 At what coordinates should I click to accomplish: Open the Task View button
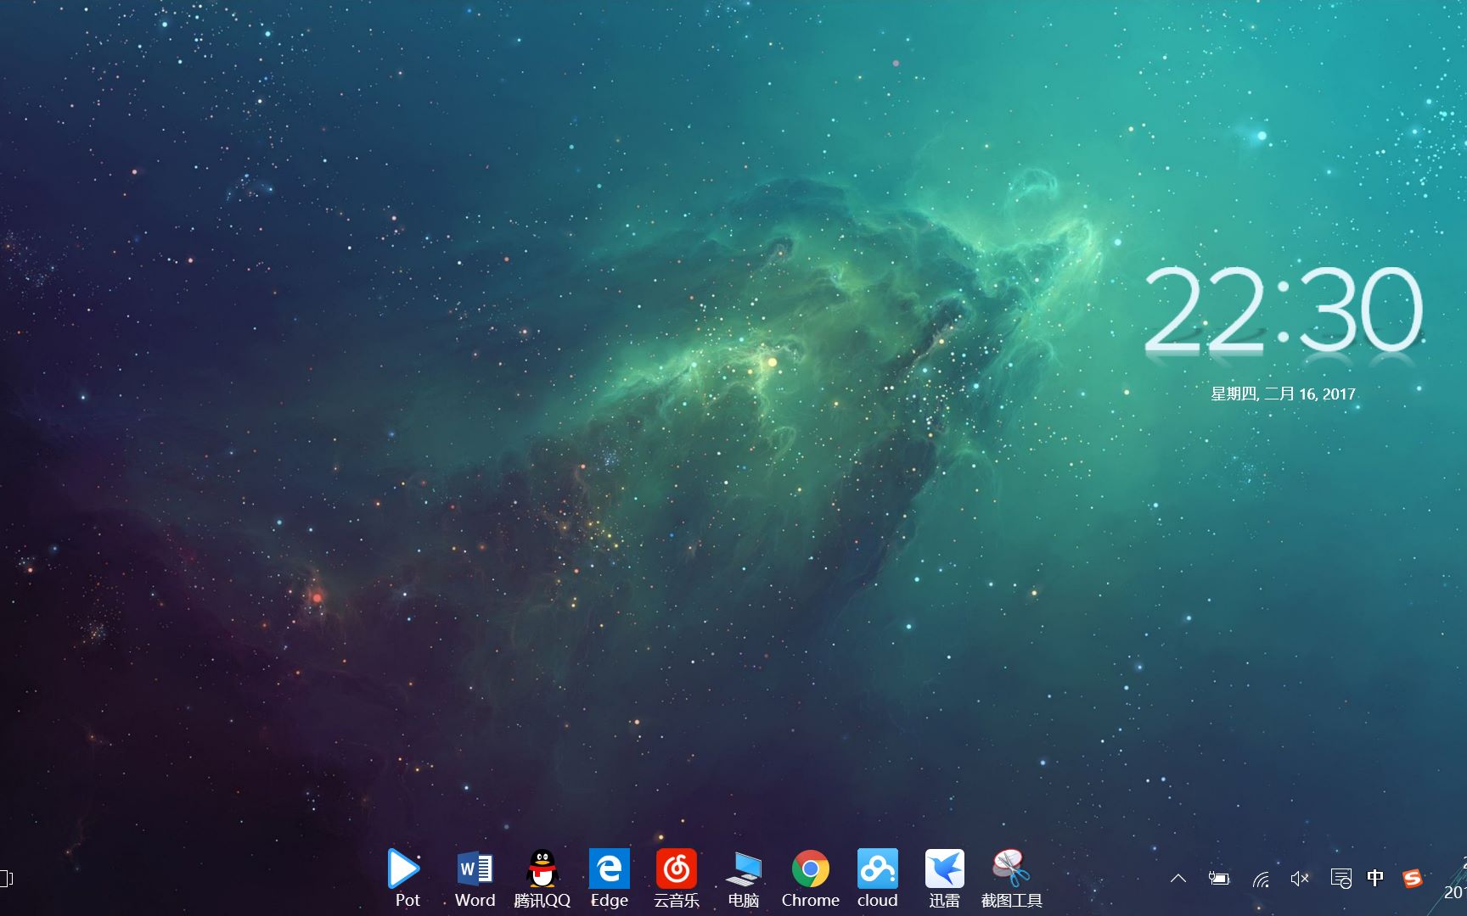click(x=7, y=879)
